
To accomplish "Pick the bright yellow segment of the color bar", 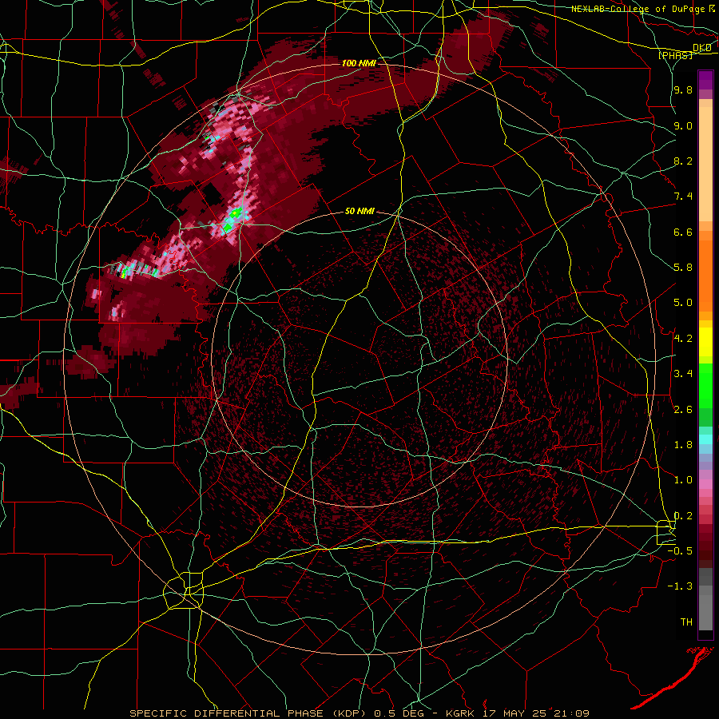I will [705, 342].
